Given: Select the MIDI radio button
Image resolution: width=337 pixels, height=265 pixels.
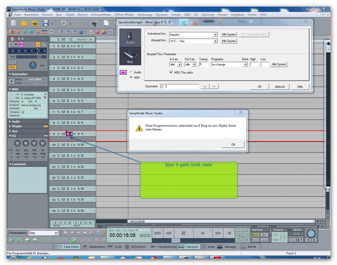Looking at the screenshot, I should tap(131, 77).
